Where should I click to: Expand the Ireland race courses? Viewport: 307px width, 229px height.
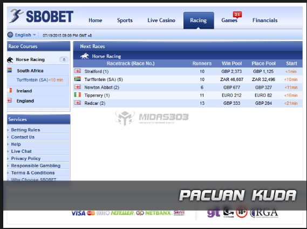point(24,91)
